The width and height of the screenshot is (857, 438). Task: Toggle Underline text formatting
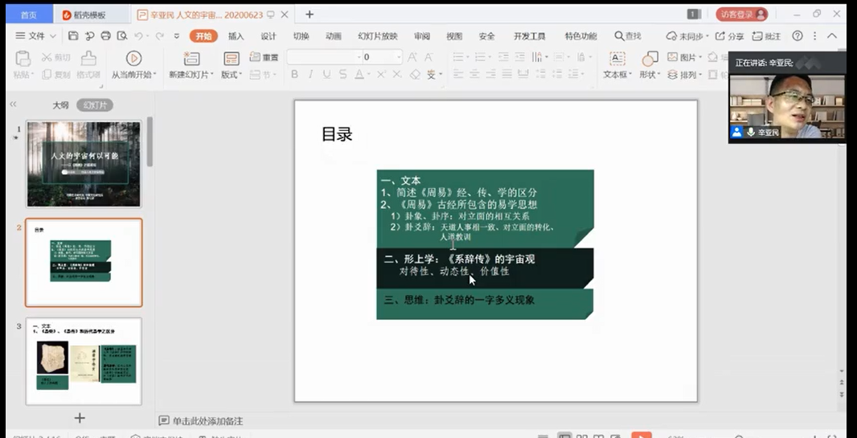pos(327,75)
